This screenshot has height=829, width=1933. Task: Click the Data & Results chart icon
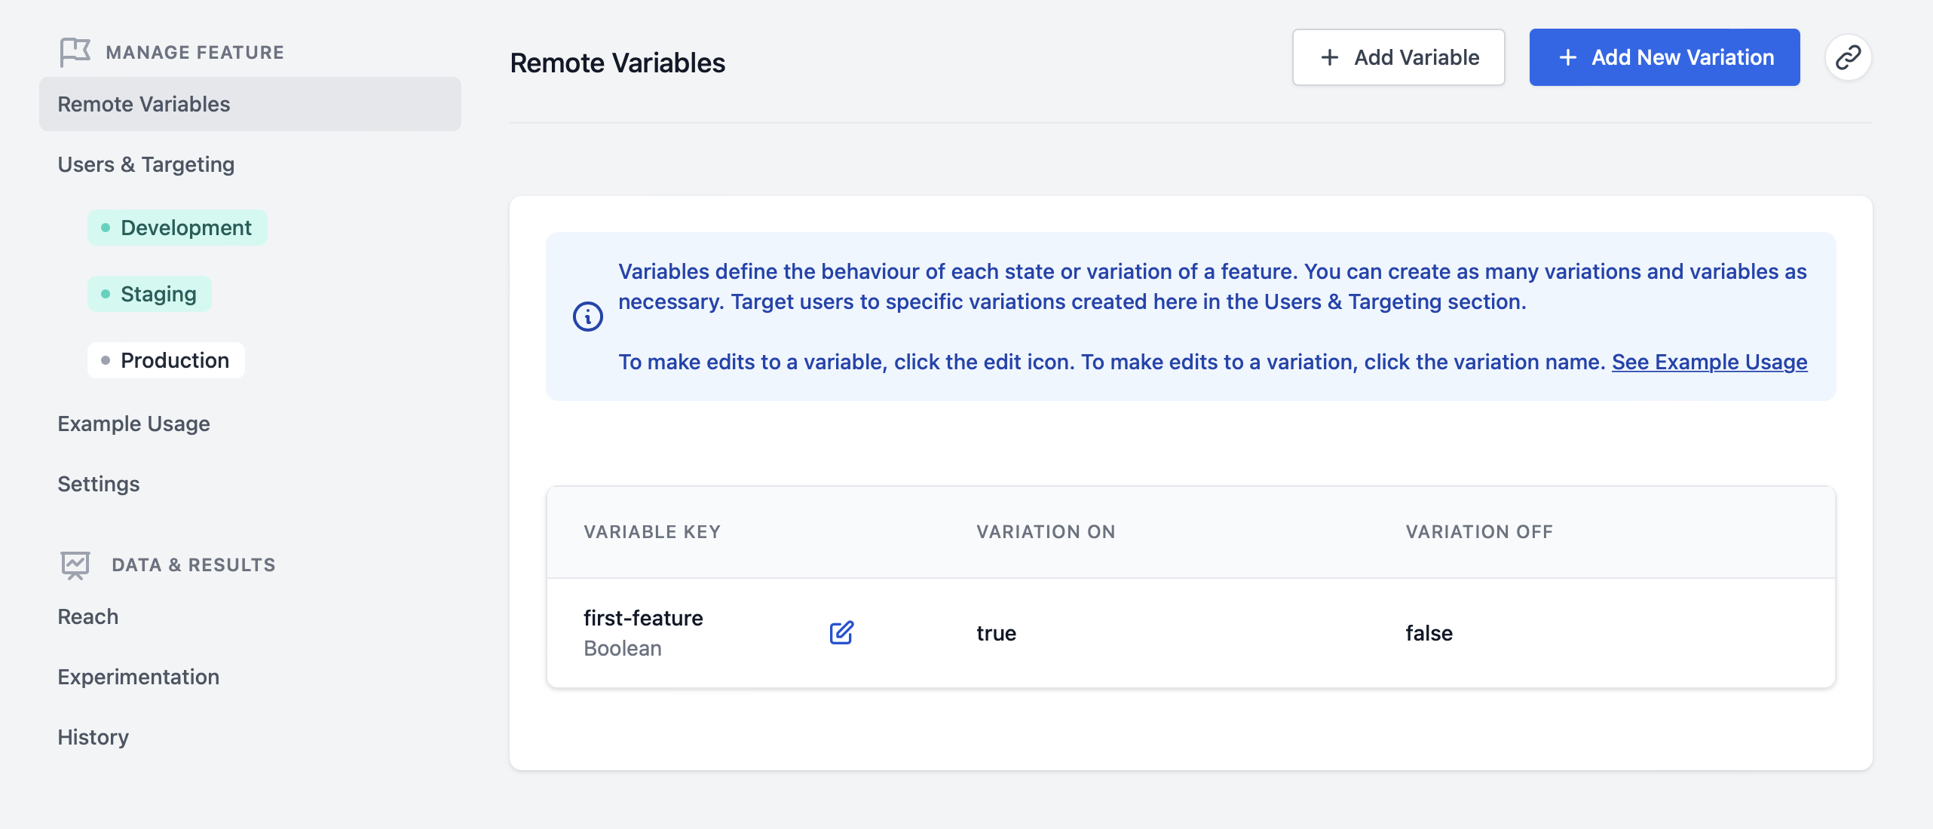pyautogui.click(x=75, y=564)
